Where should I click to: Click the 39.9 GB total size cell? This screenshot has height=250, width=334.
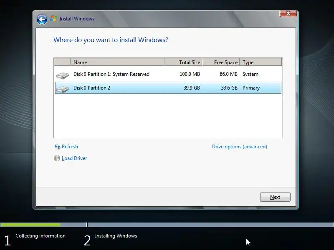[x=192, y=88]
